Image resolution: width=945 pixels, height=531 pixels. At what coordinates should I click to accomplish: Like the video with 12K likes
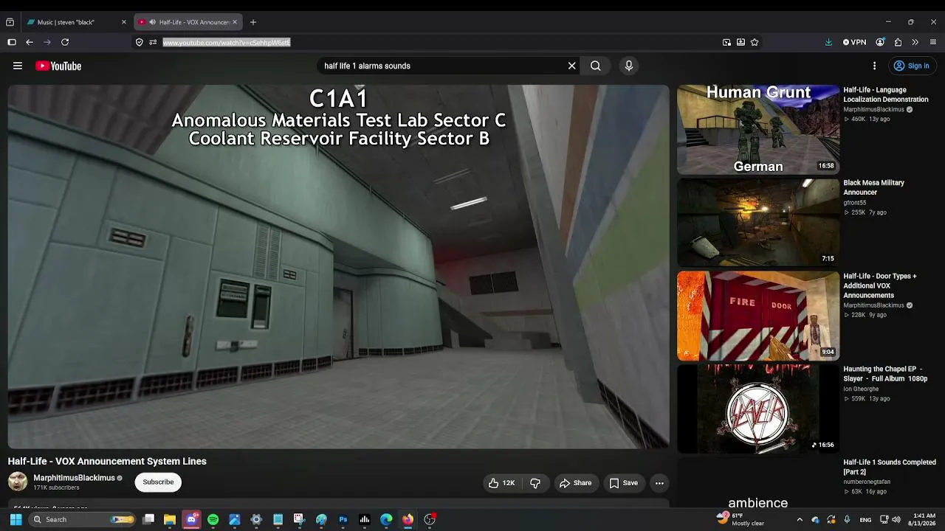(501, 483)
